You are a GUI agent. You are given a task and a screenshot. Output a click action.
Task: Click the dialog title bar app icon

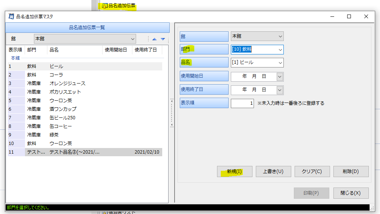coord(11,16)
